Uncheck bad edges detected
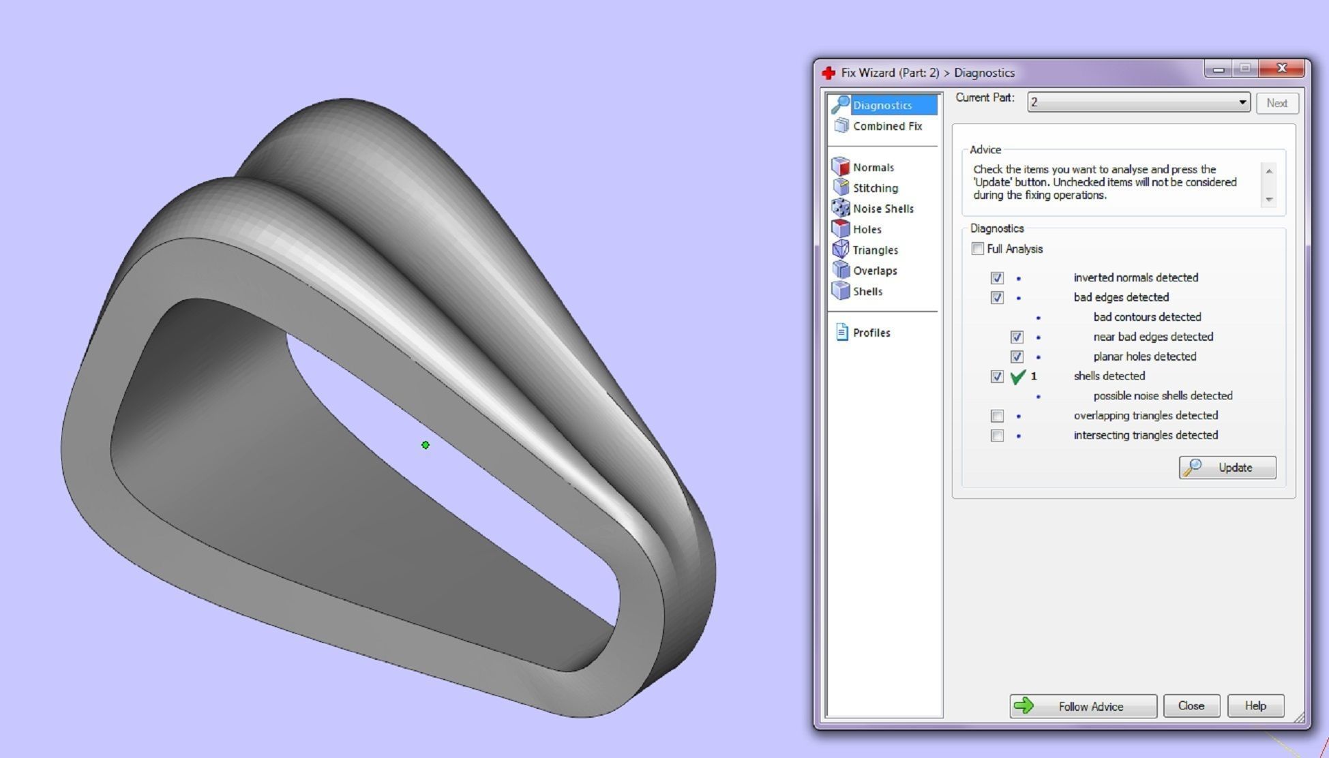 pos(997,297)
